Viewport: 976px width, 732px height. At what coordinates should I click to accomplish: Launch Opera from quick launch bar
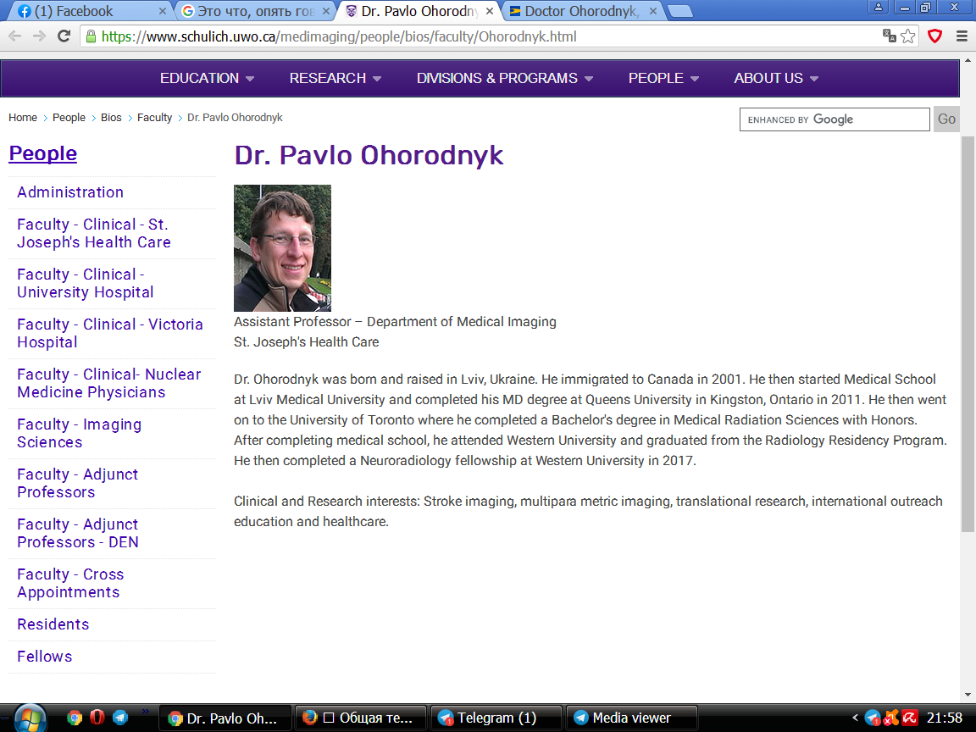[97, 718]
